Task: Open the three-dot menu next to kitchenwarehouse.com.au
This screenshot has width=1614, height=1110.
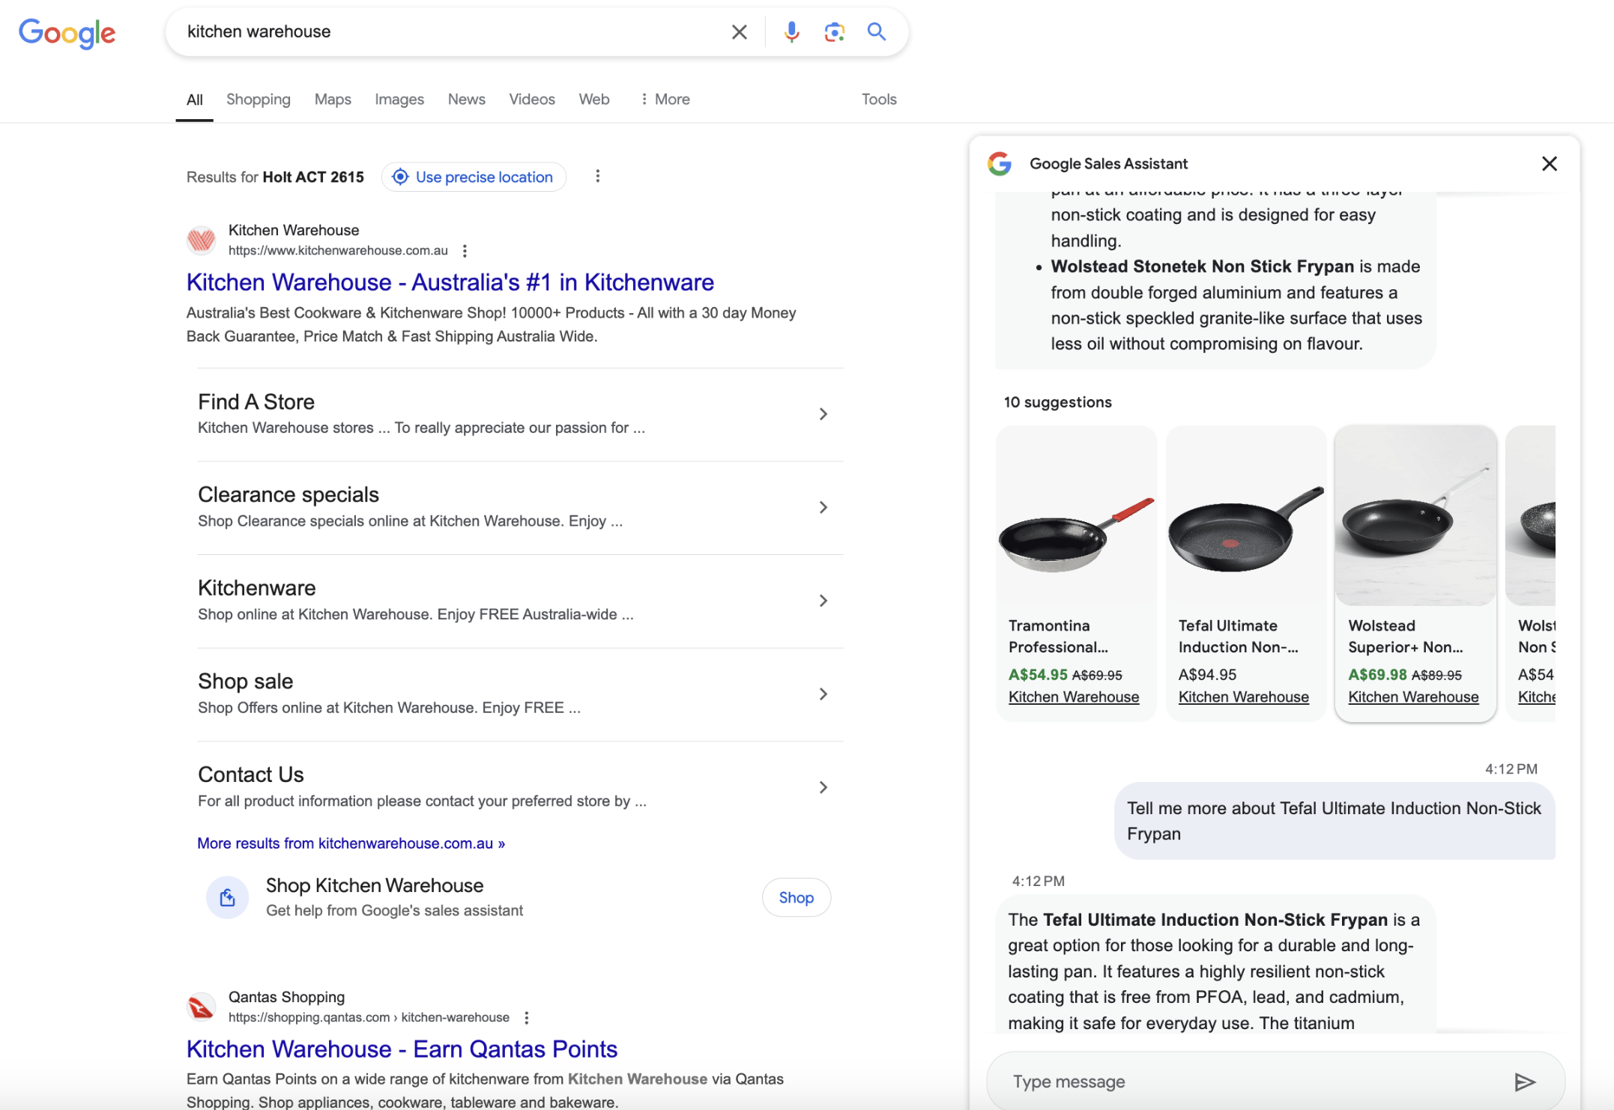Action: click(465, 250)
